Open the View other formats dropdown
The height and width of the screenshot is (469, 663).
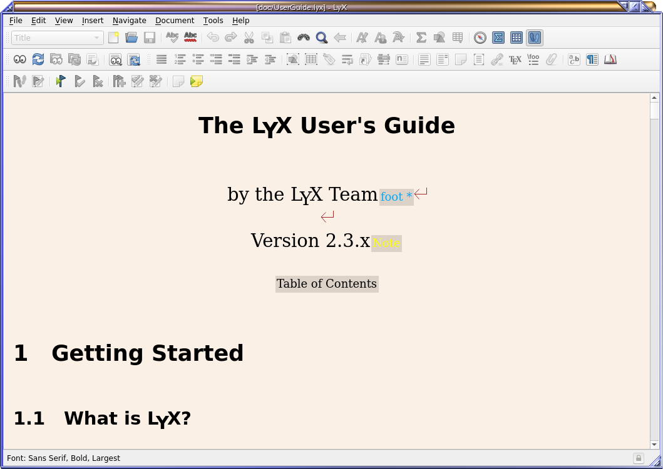pos(115,59)
